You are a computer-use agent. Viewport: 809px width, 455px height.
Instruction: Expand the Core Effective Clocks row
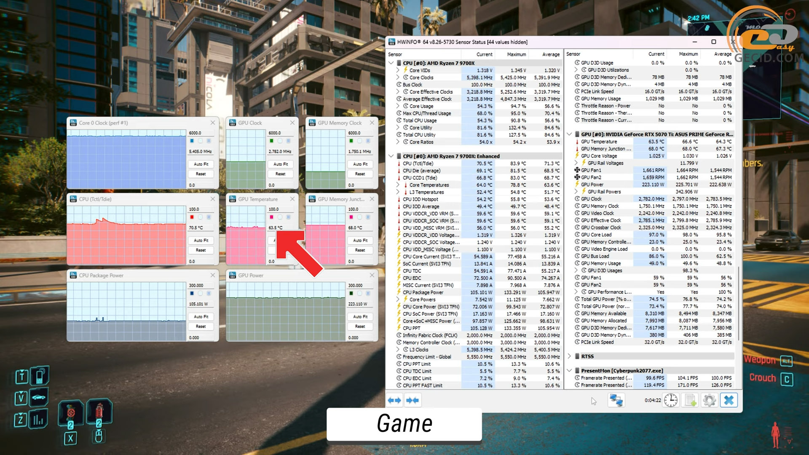click(x=398, y=91)
